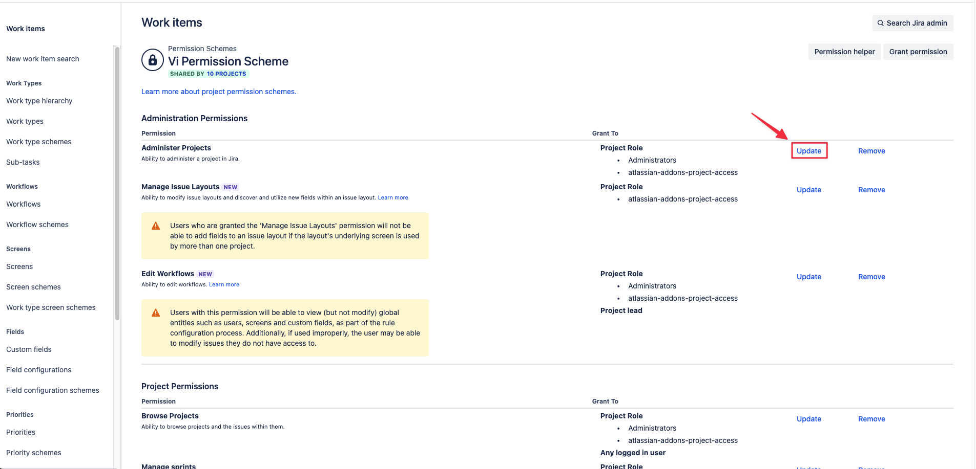Click the NEW badge next to Edit Workflows

205,274
